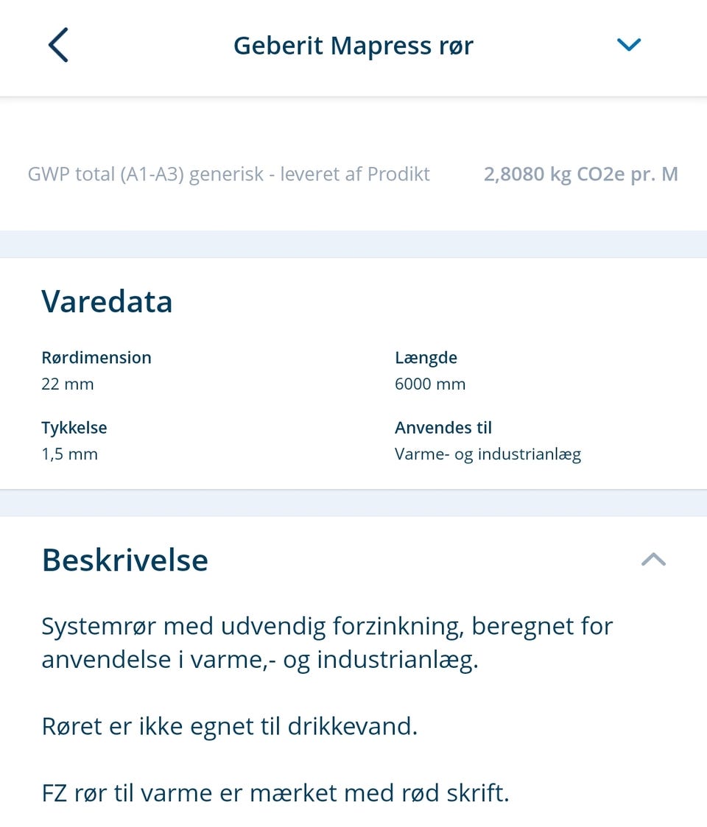Tap the back arrow icon
Viewport: 707px width, 827px height.
click(58, 45)
